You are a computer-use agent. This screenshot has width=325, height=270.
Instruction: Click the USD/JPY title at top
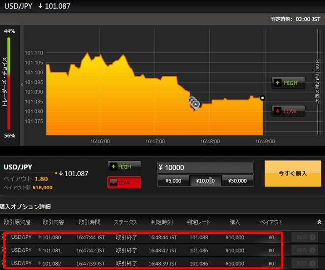point(18,6)
